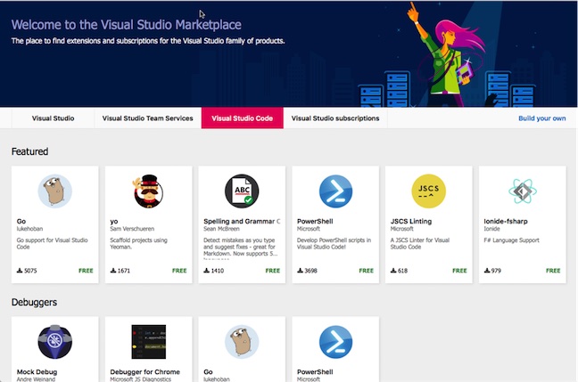Click the PowerShell icon in Debuggers
Viewport: 578px width, 382px height.
335,342
